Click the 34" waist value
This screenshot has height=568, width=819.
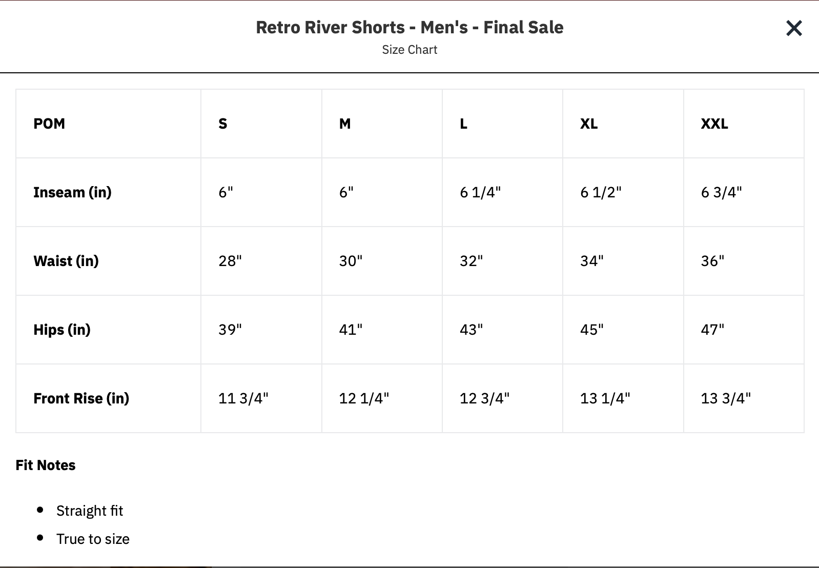[592, 261]
